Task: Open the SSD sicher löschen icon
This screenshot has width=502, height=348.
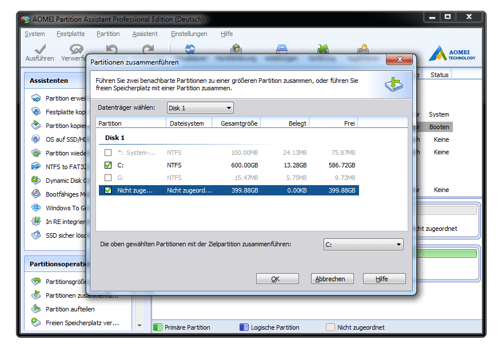Action: tap(36, 235)
